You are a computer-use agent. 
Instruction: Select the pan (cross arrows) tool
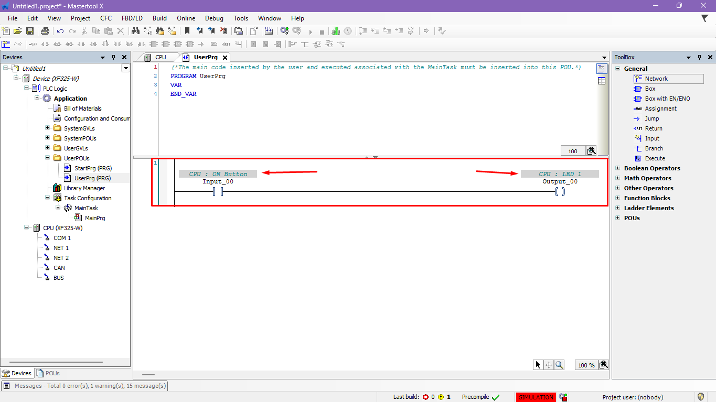point(549,365)
